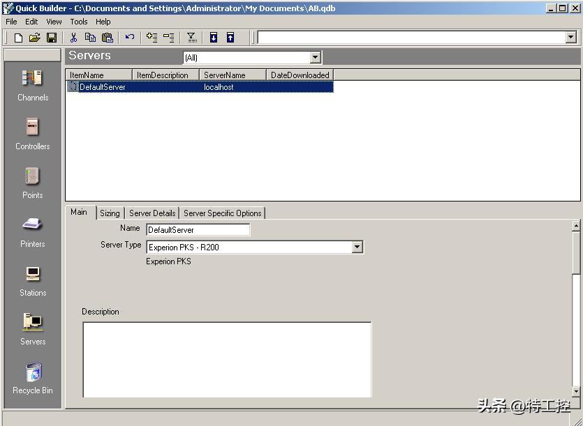Open the Printers section in the sidebar
Image resolution: width=583 pixels, height=426 pixels.
(x=33, y=231)
